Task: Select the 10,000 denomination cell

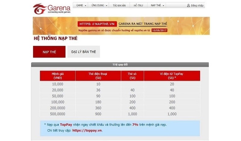Action: (x=58, y=84)
